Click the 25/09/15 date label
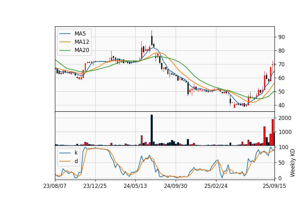The height and width of the screenshot is (219, 305). pos(274,186)
